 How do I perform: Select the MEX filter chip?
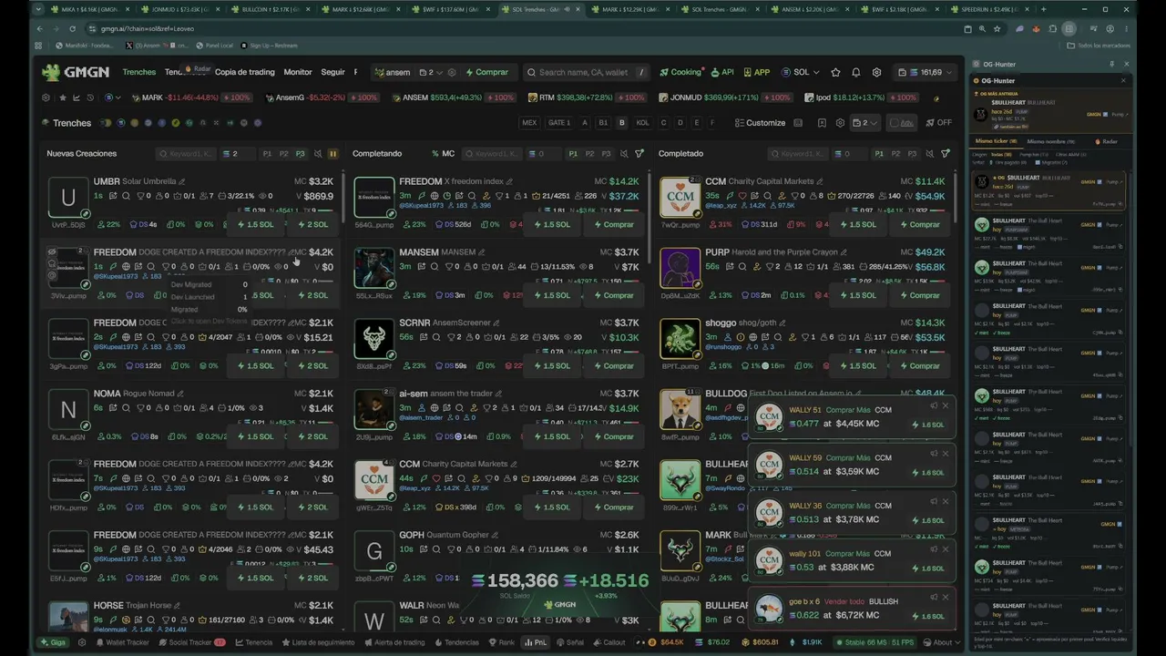coord(529,123)
